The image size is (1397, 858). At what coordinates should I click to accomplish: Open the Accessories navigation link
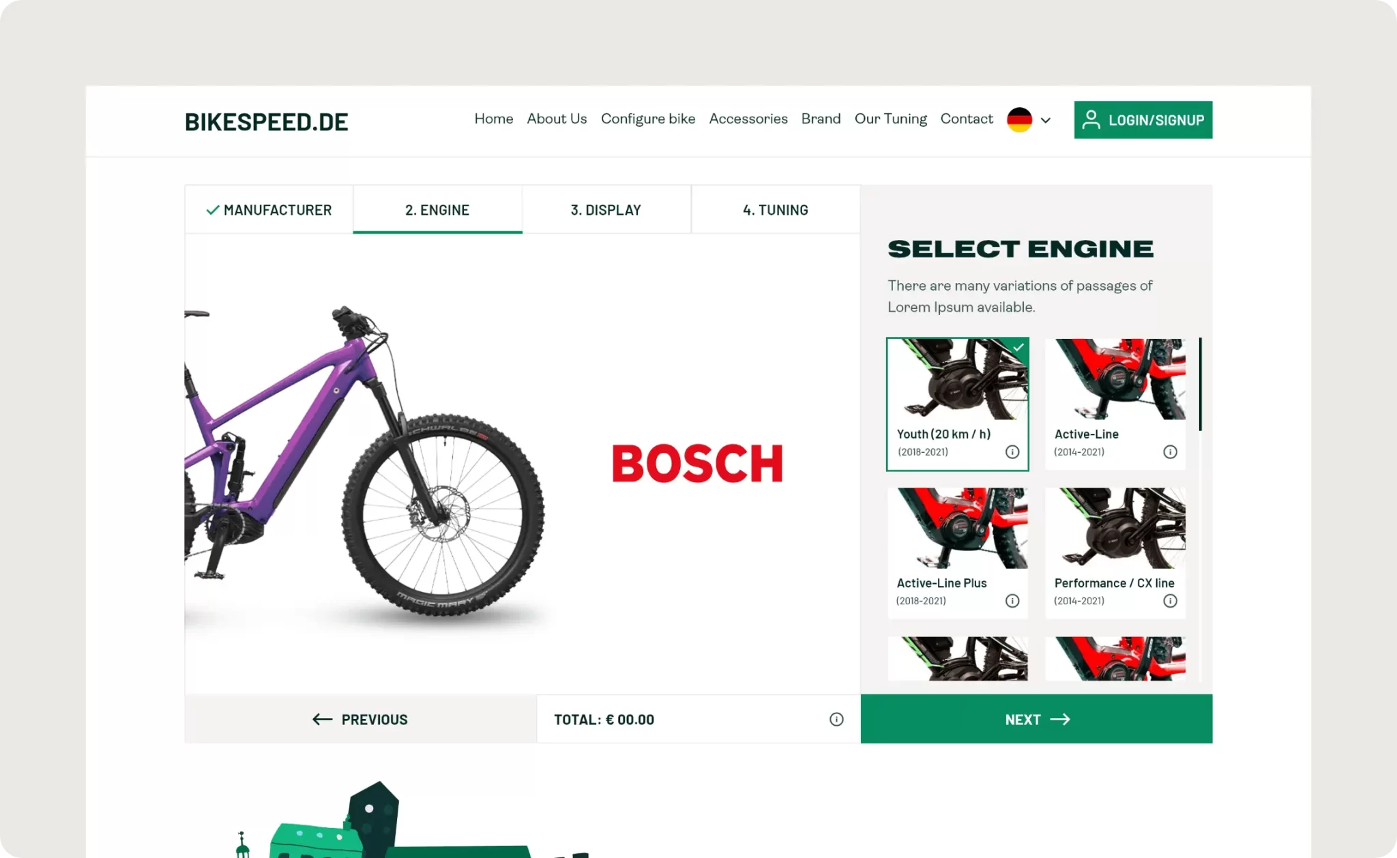point(748,119)
